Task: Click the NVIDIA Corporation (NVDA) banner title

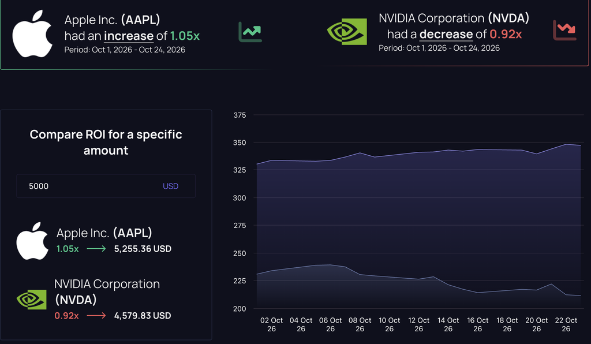Action: pyautogui.click(x=454, y=18)
